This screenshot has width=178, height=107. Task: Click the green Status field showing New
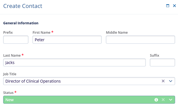click(76, 100)
